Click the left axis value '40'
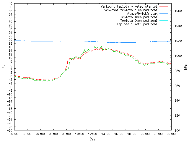 point(11,4)
